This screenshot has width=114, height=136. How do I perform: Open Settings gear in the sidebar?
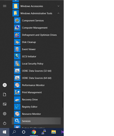5,114
